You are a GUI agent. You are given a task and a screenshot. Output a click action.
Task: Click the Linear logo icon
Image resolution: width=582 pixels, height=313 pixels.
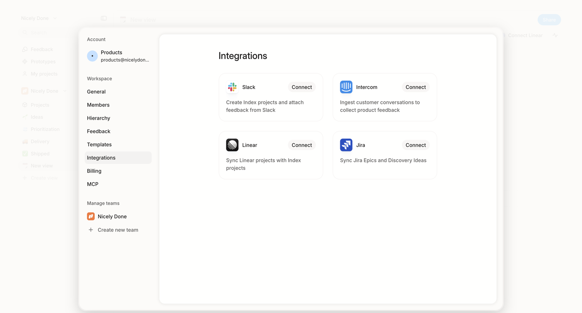[x=232, y=145]
